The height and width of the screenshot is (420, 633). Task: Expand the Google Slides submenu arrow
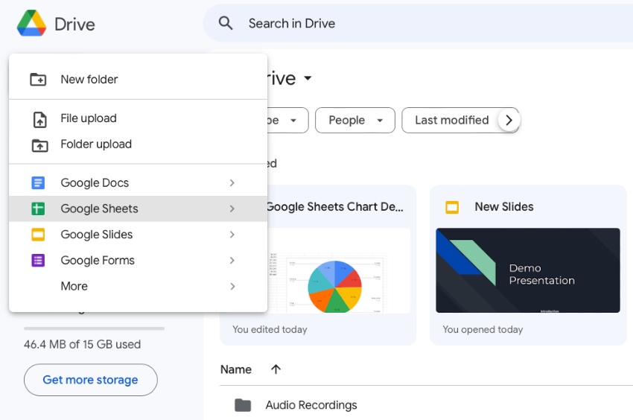pos(232,235)
